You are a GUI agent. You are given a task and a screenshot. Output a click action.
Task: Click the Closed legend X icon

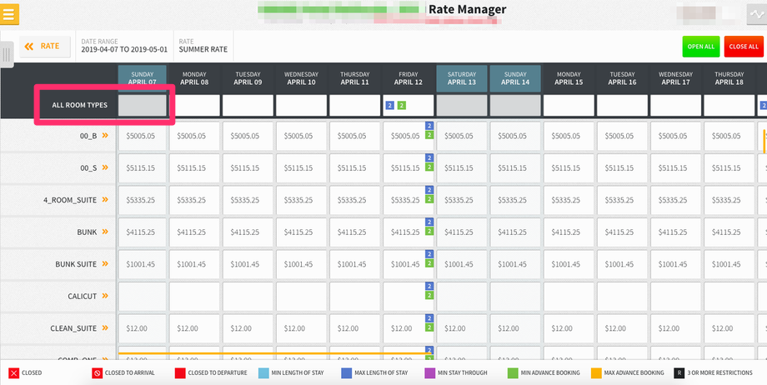[13, 373]
